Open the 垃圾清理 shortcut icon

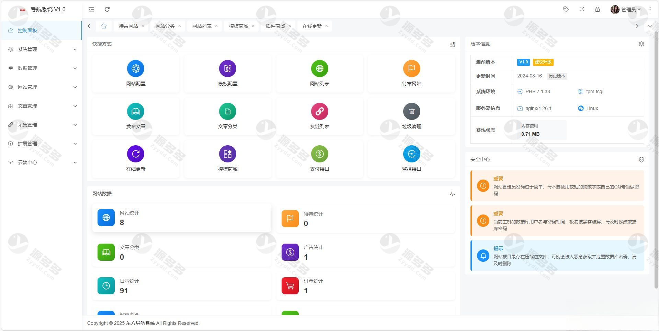[x=412, y=111]
